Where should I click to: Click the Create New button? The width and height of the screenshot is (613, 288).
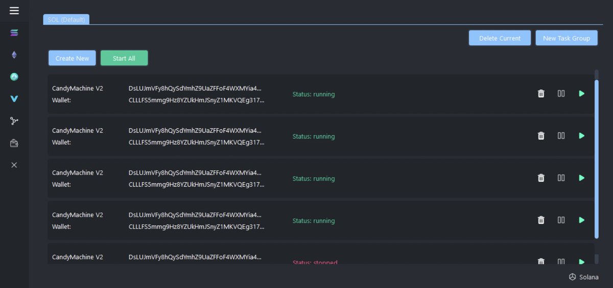pyautogui.click(x=72, y=58)
